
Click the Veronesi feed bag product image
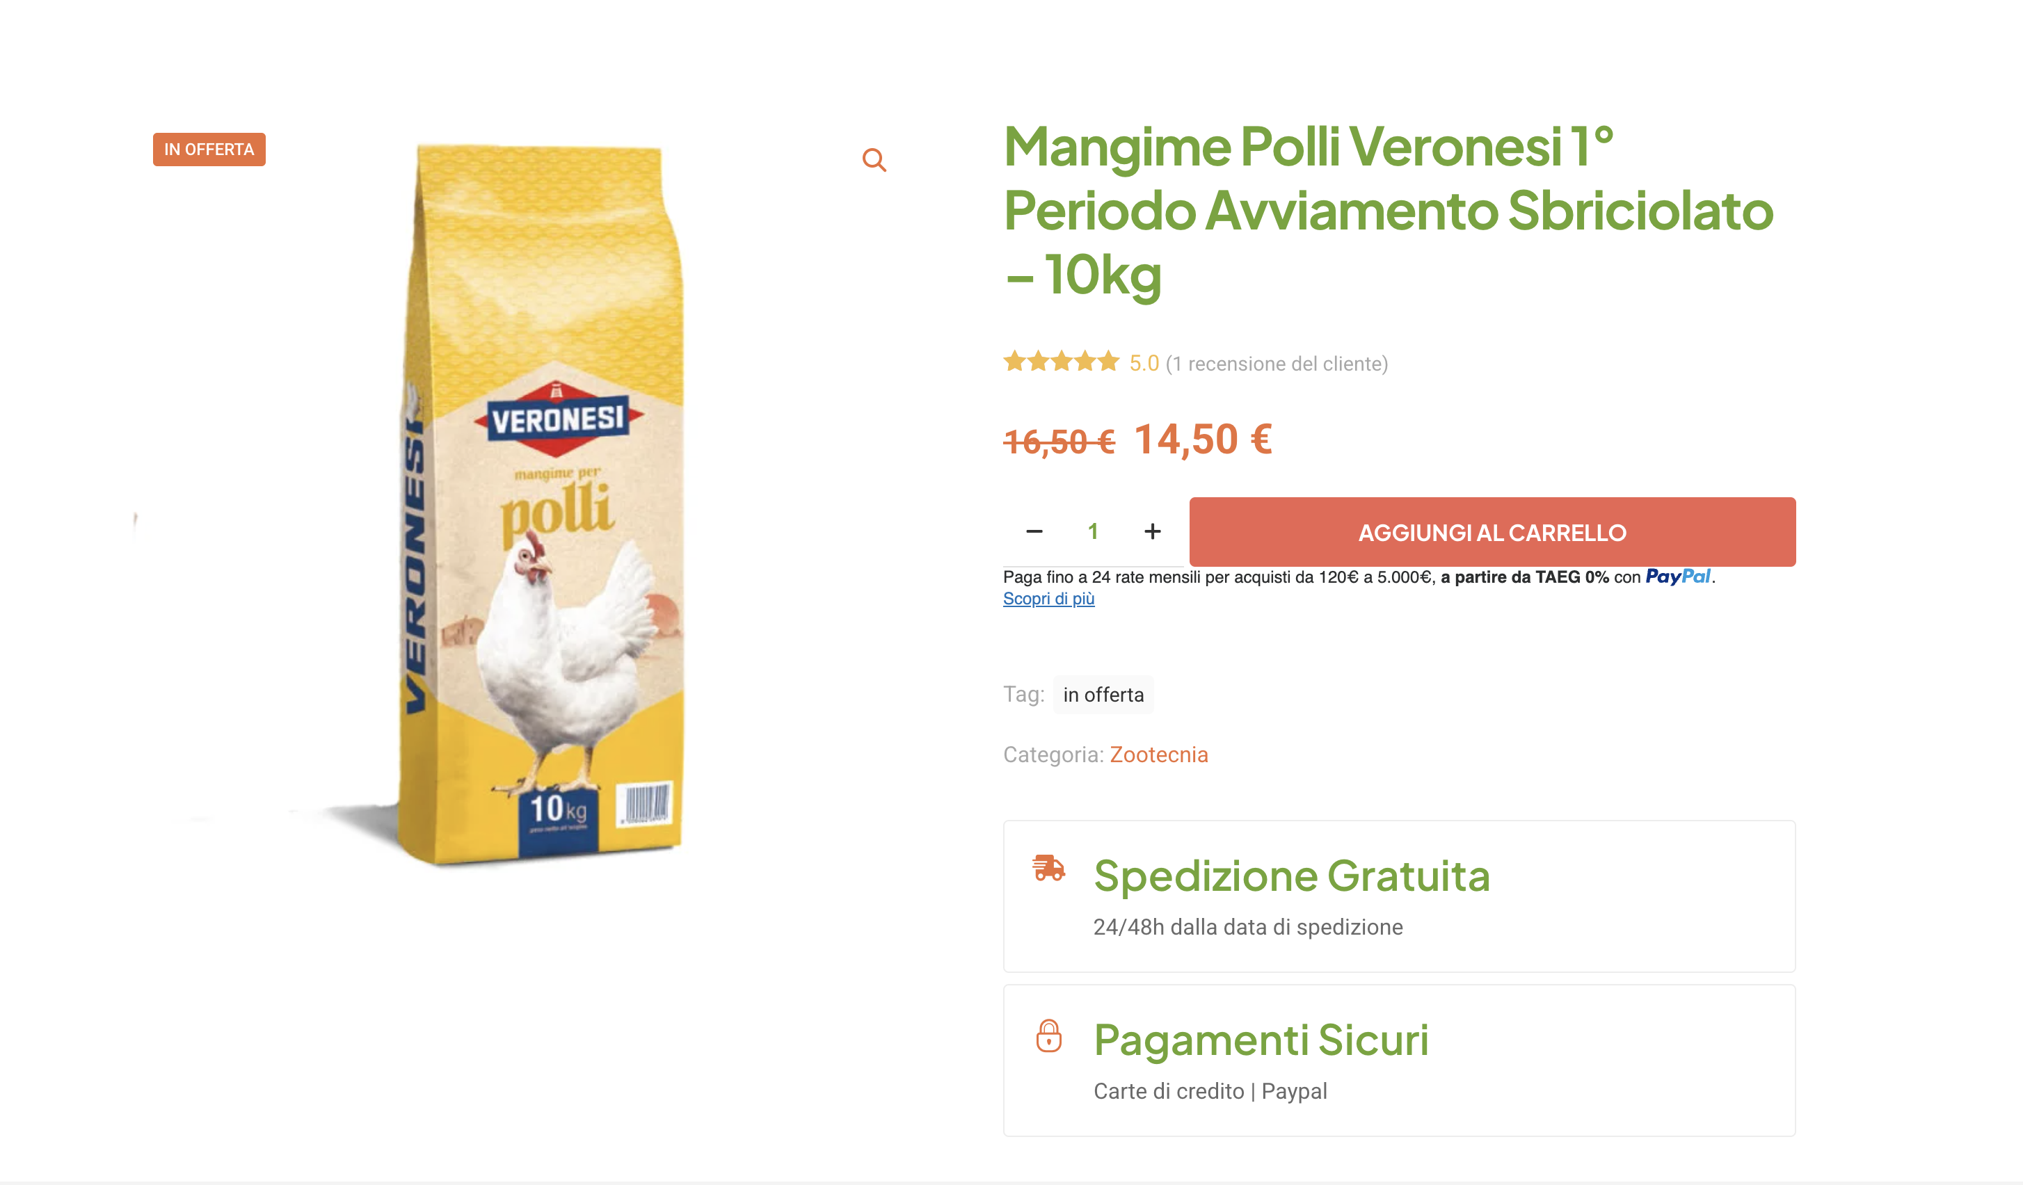546,506
